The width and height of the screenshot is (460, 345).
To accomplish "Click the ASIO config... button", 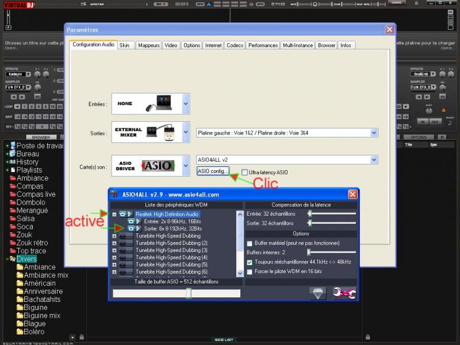I will (x=213, y=171).
